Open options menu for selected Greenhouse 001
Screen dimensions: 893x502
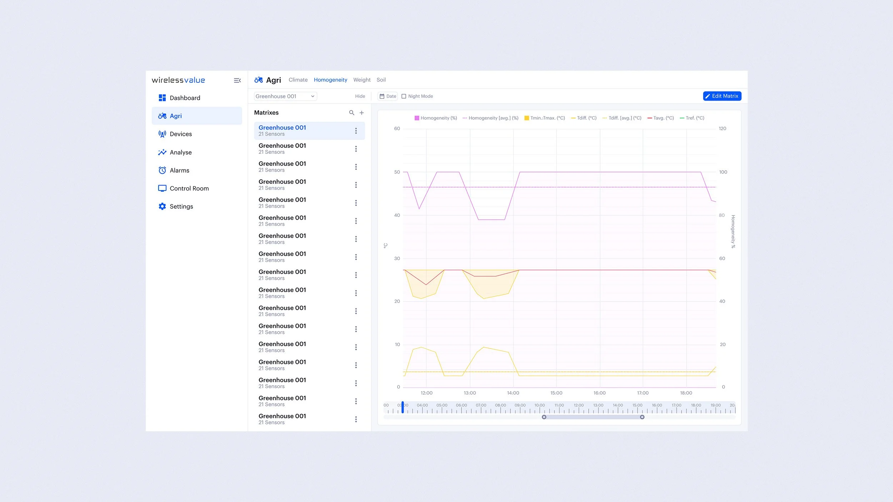tap(356, 131)
